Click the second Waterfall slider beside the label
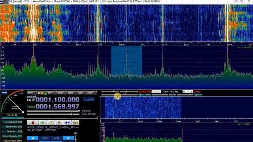 [128, 92]
